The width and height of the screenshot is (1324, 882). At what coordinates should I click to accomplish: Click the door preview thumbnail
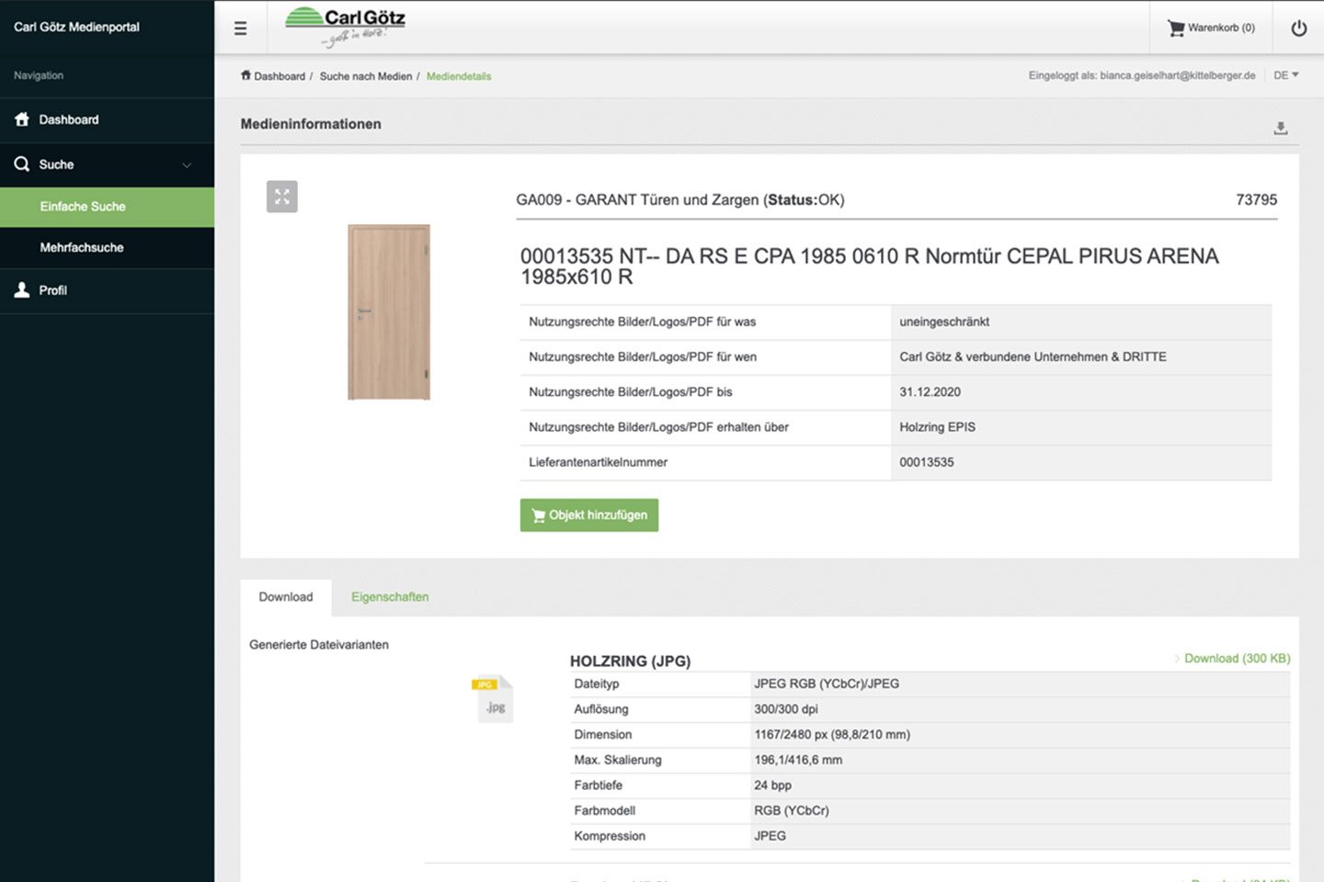click(388, 312)
